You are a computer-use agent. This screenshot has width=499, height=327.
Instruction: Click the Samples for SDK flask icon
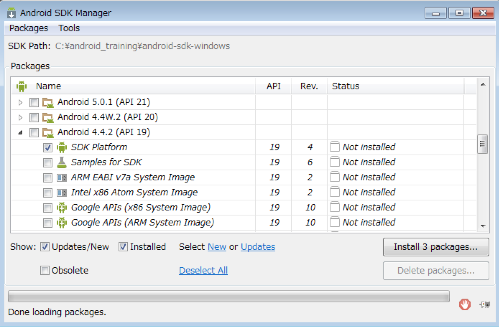62,162
